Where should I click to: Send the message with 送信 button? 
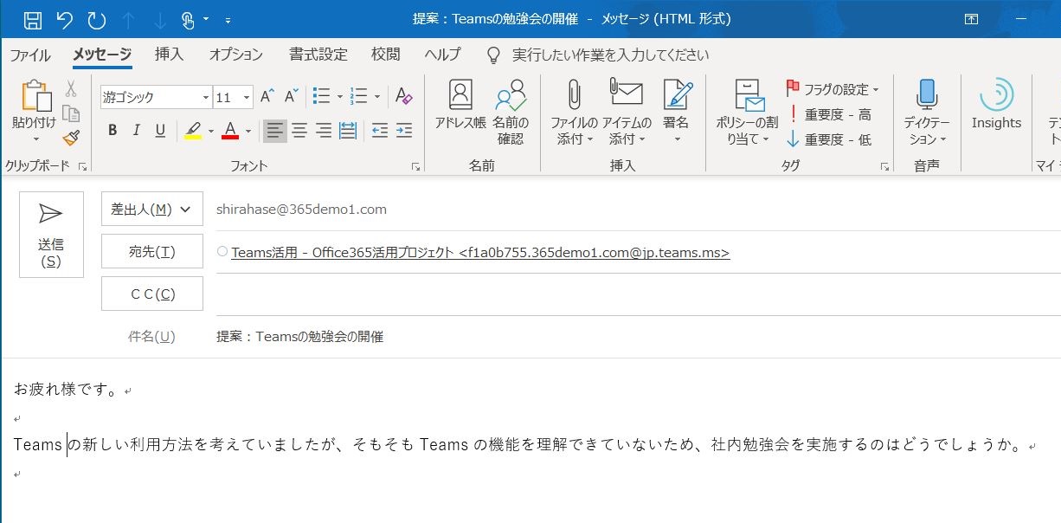pos(51,235)
